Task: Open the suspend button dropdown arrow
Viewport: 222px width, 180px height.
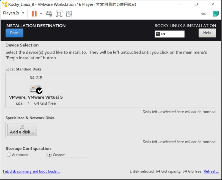Action: click(41, 13)
